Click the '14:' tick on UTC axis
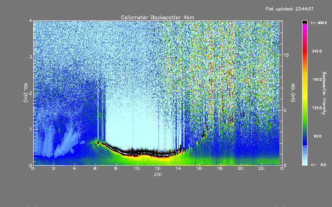 tap(178, 168)
